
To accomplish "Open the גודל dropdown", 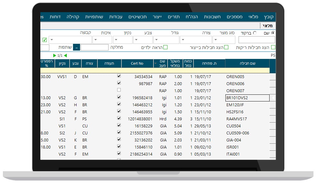I will point(167,40).
